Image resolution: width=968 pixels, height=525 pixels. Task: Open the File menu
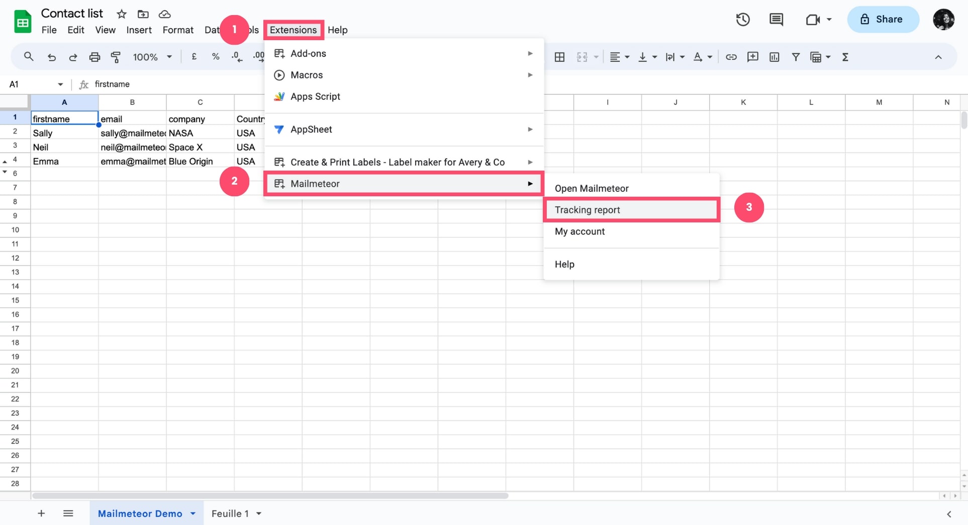pyautogui.click(x=49, y=30)
